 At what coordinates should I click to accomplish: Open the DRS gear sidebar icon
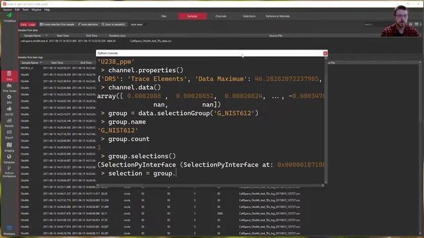(x=9, y=99)
